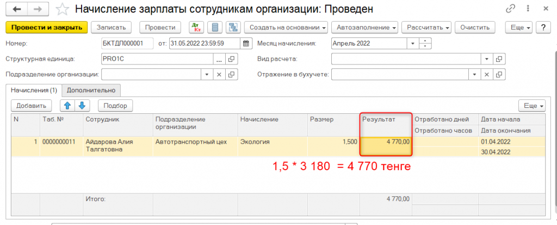The image size is (557, 225).
Task: Switch to the Дополнительно tab
Action: 91,90
